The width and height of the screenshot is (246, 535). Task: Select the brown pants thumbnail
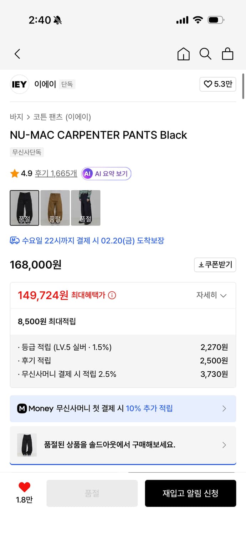55,208
